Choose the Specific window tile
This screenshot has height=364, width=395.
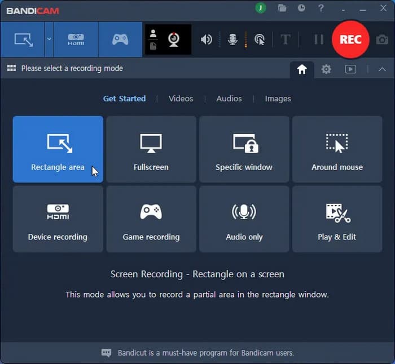click(x=244, y=149)
